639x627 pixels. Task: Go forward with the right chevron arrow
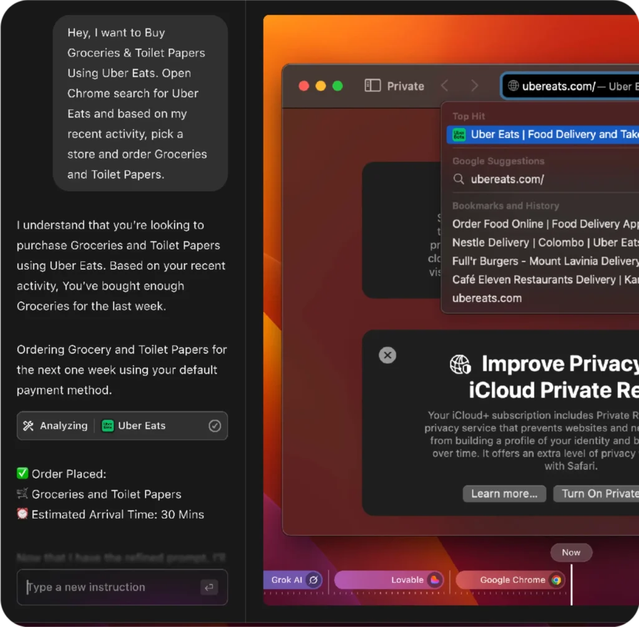474,85
